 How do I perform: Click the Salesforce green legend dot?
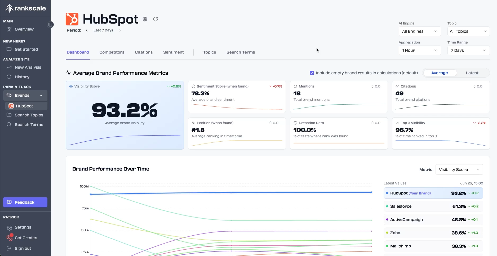pyautogui.click(x=387, y=206)
